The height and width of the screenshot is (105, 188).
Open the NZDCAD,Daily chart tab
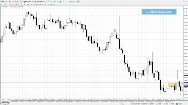(123, 101)
